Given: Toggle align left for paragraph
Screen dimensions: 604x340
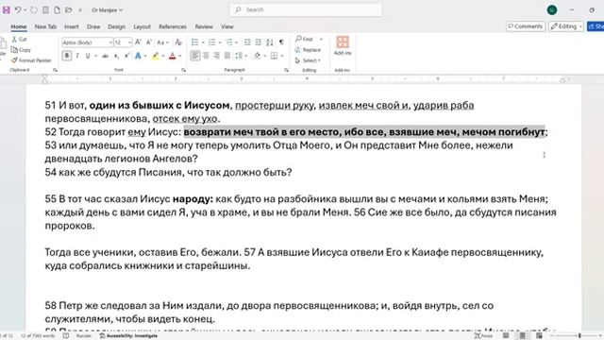Looking at the screenshot, I should tap(195, 56).
